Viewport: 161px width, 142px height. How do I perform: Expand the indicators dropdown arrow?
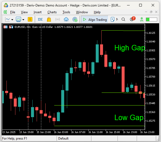click(x=23, y=19)
